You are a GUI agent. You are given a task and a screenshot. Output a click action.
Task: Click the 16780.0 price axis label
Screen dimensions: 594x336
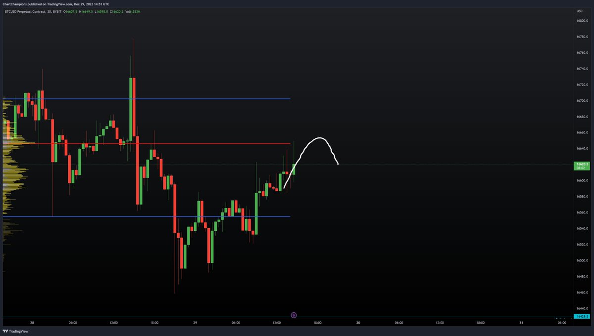coord(581,37)
